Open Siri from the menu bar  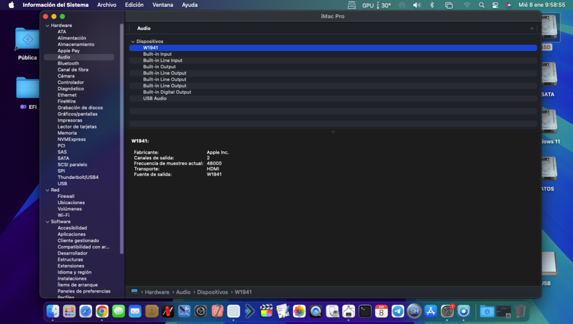tap(508, 5)
